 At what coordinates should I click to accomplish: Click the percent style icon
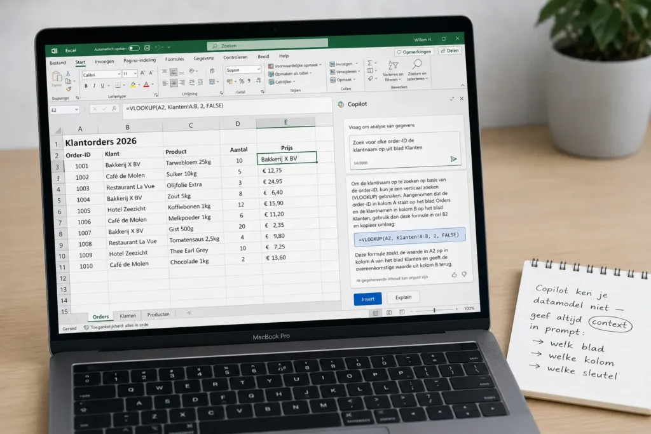click(242, 81)
